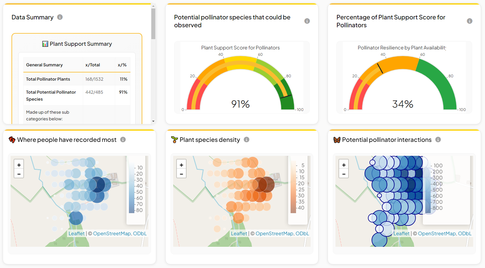Zoom out on the pollinator interactions map
Viewport: 485px width, 268px height.
(344, 174)
